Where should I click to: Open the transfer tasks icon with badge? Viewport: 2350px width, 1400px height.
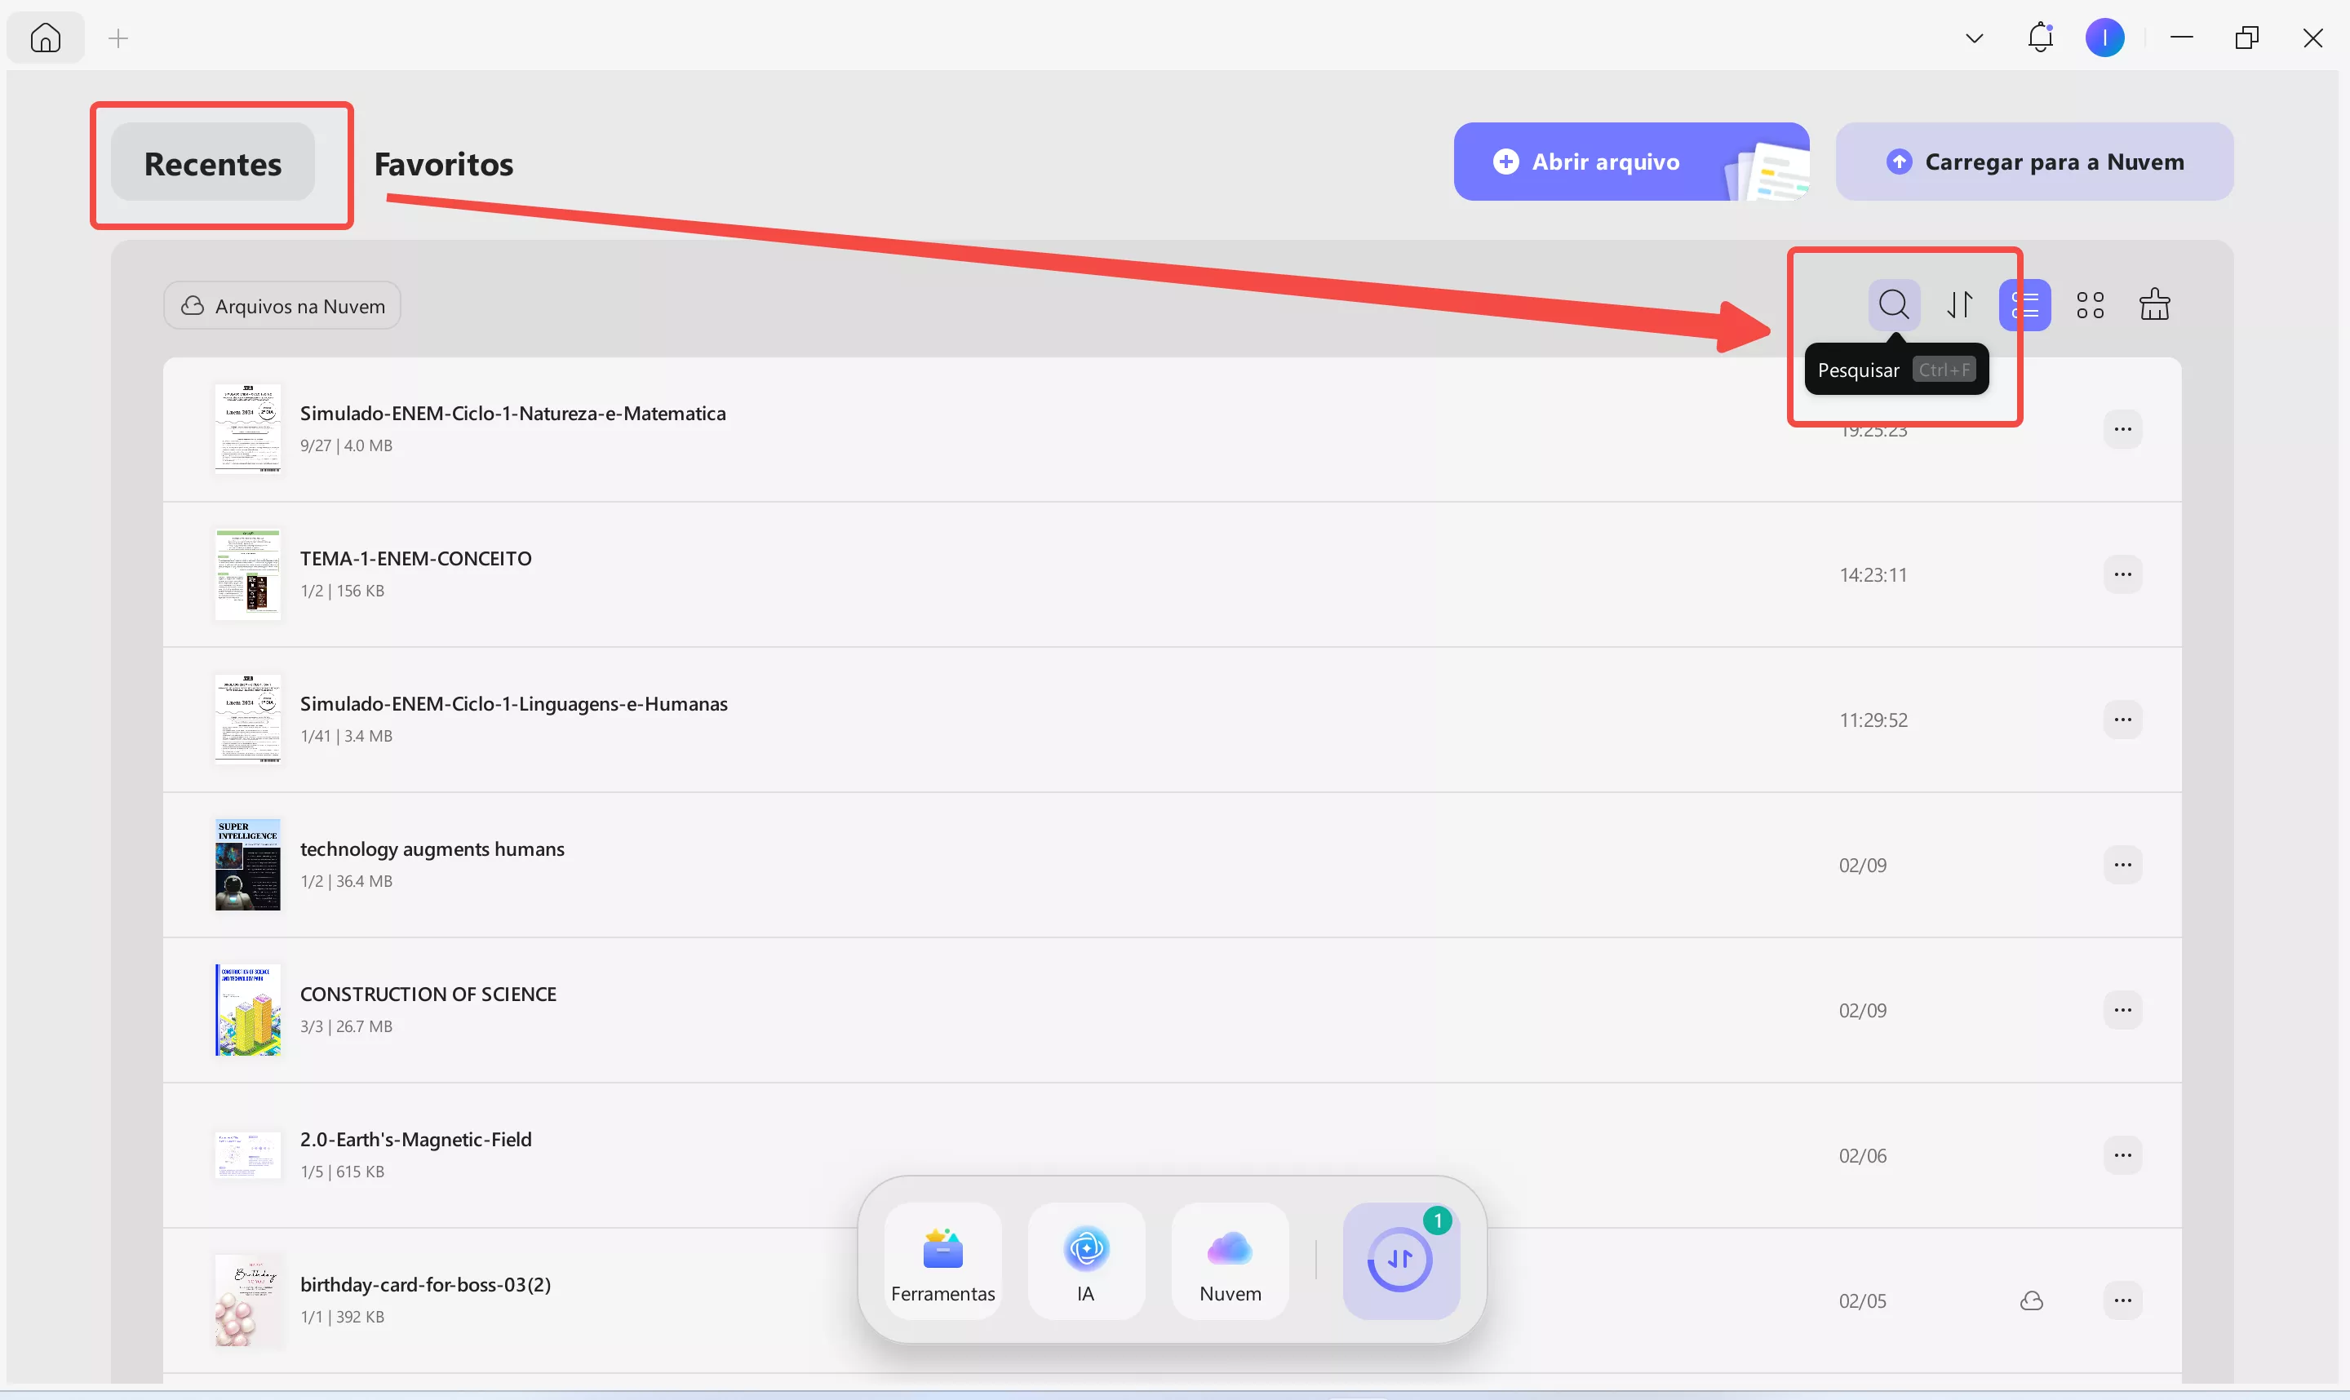click(1400, 1260)
